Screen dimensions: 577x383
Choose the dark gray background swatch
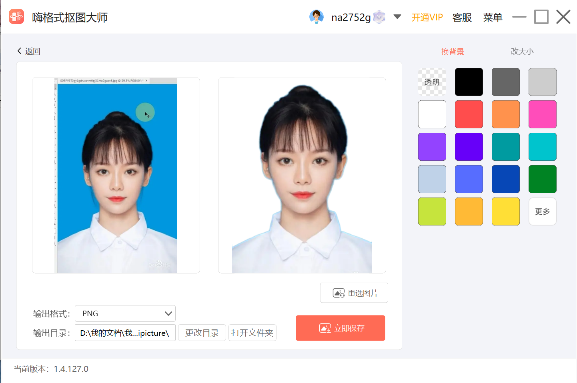(x=506, y=82)
